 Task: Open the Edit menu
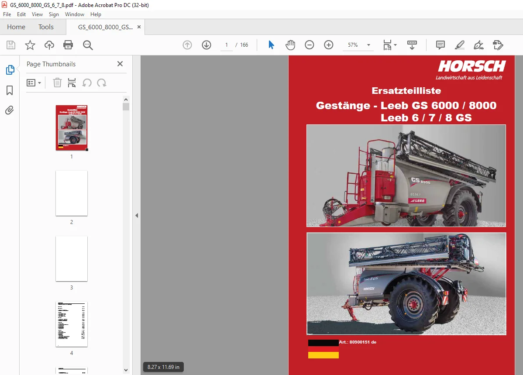21,14
